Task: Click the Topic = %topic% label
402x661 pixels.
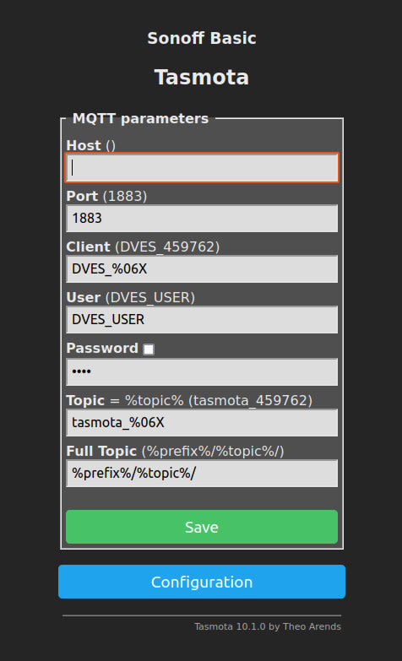Action: [189, 400]
